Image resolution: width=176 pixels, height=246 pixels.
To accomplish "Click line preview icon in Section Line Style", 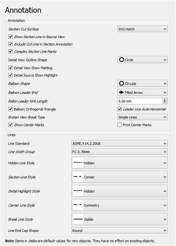I will 78,177.
